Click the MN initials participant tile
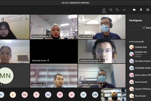 15,76
